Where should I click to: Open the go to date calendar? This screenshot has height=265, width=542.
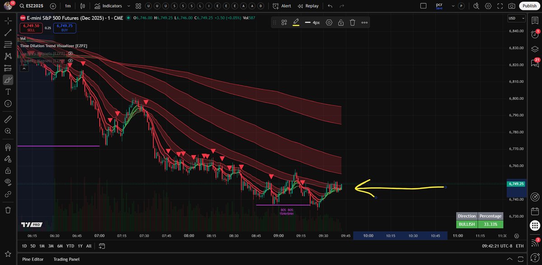point(102,246)
